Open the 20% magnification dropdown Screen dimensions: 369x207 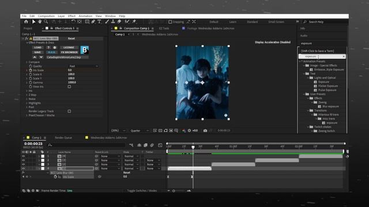pos(118,131)
